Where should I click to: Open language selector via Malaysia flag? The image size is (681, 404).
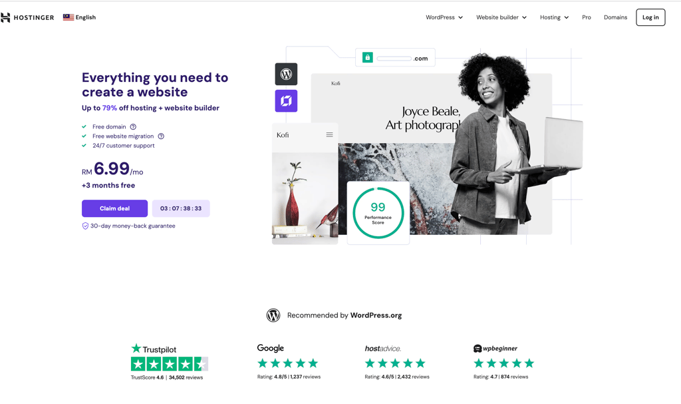click(x=68, y=17)
